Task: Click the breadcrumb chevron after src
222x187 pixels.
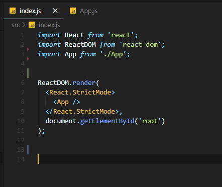Action: [x=24, y=25]
